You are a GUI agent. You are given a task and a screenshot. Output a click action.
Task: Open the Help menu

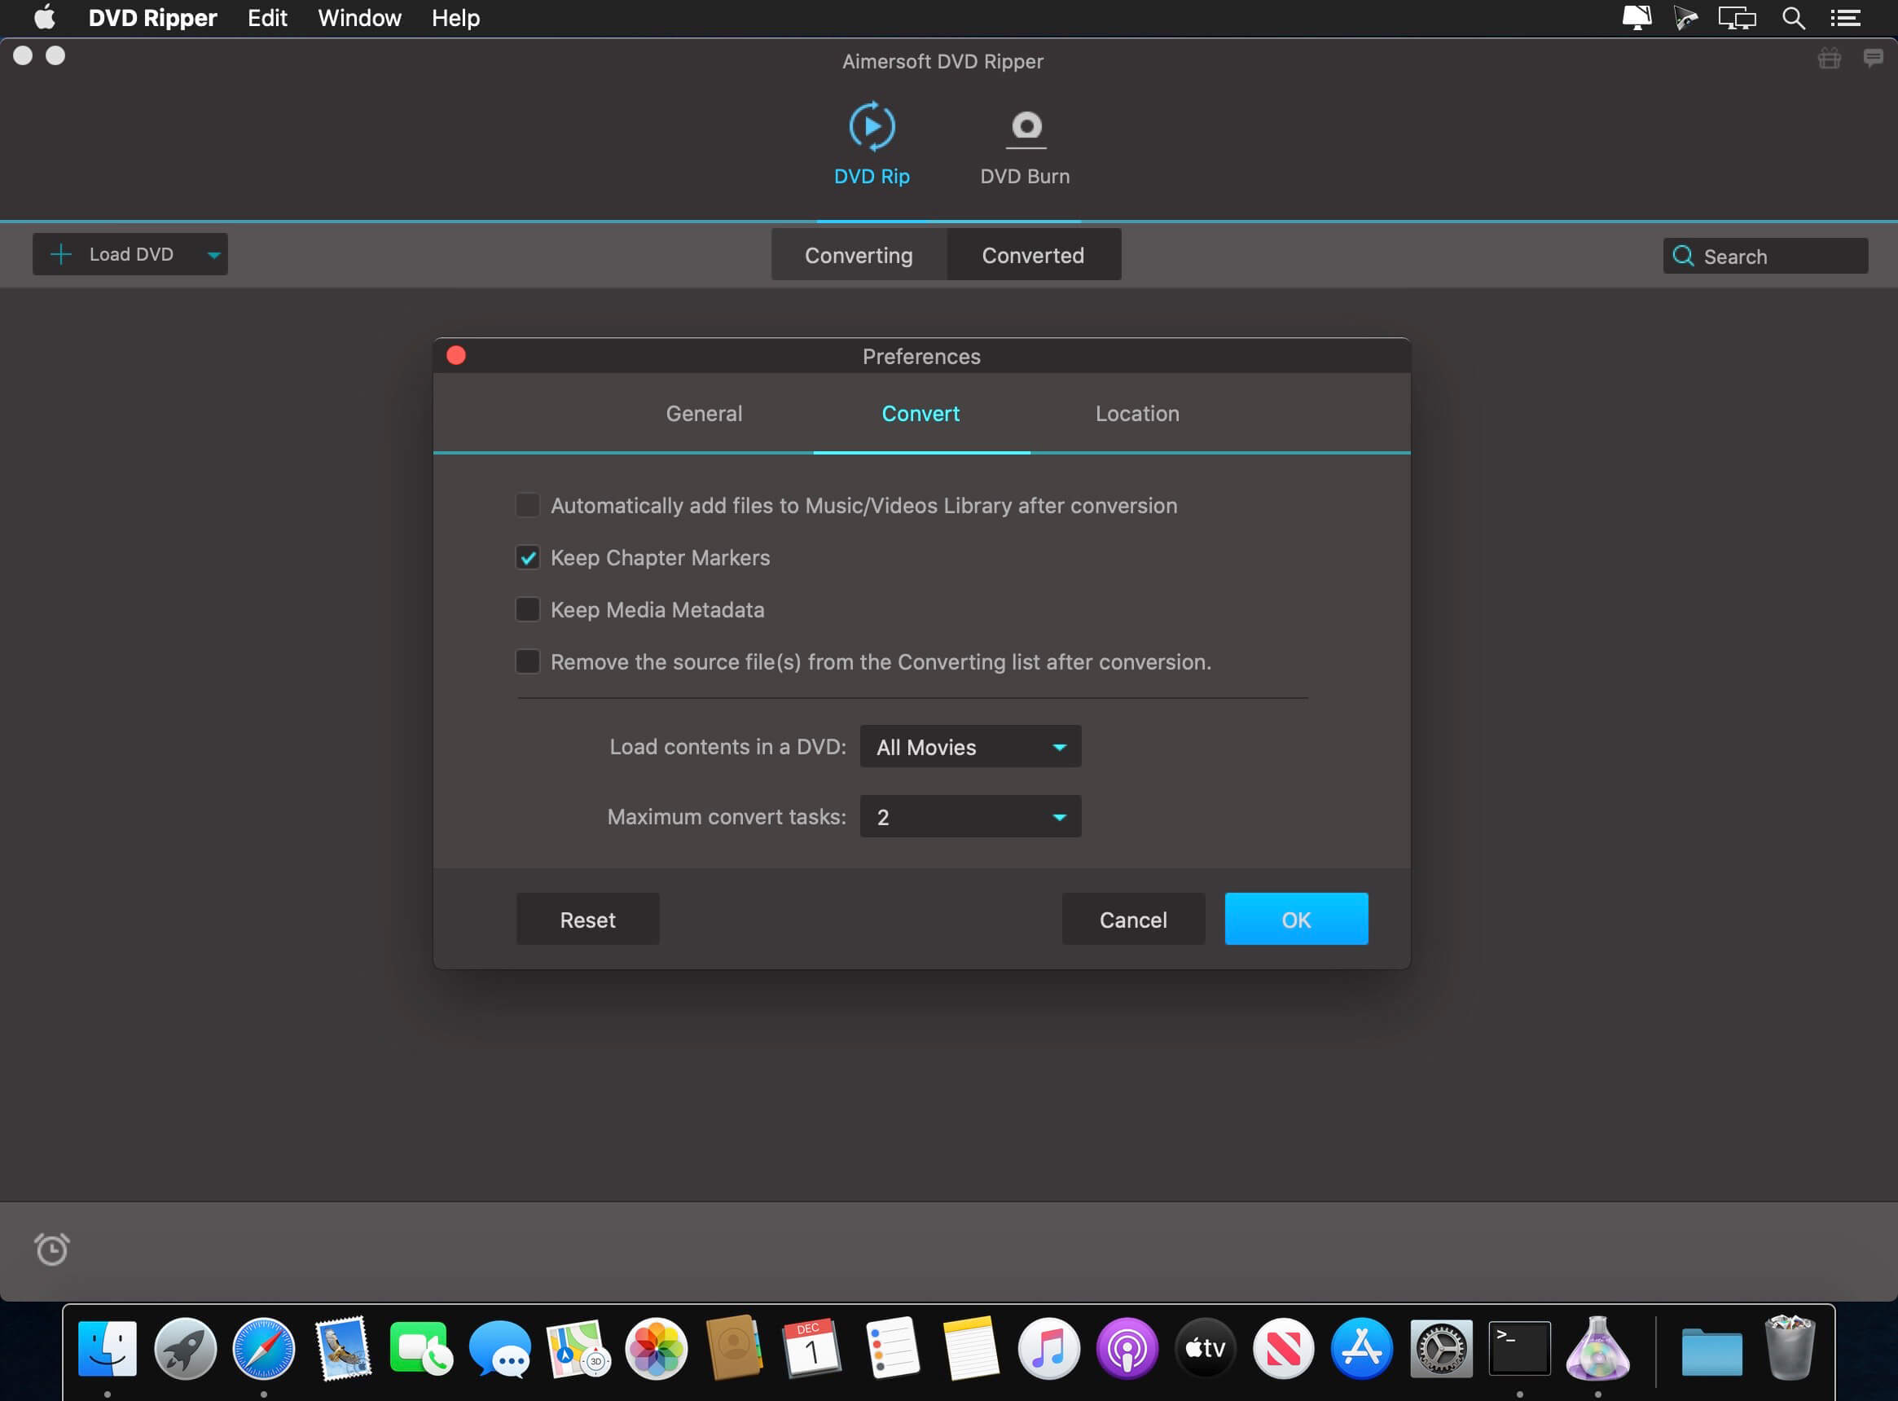click(x=455, y=18)
